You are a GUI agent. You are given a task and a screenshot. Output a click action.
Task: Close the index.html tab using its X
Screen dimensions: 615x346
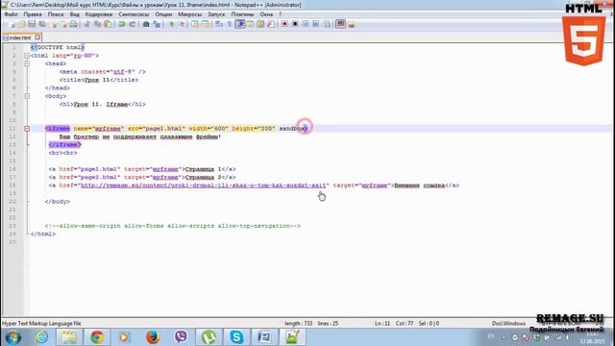point(37,37)
